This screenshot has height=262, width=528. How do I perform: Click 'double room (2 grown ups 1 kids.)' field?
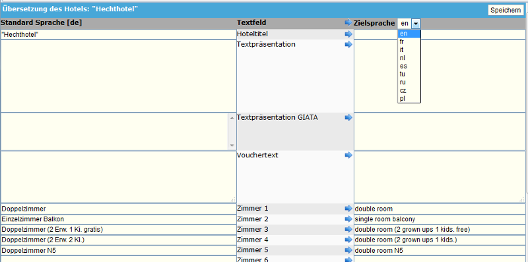pyautogui.click(x=440, y=240)
